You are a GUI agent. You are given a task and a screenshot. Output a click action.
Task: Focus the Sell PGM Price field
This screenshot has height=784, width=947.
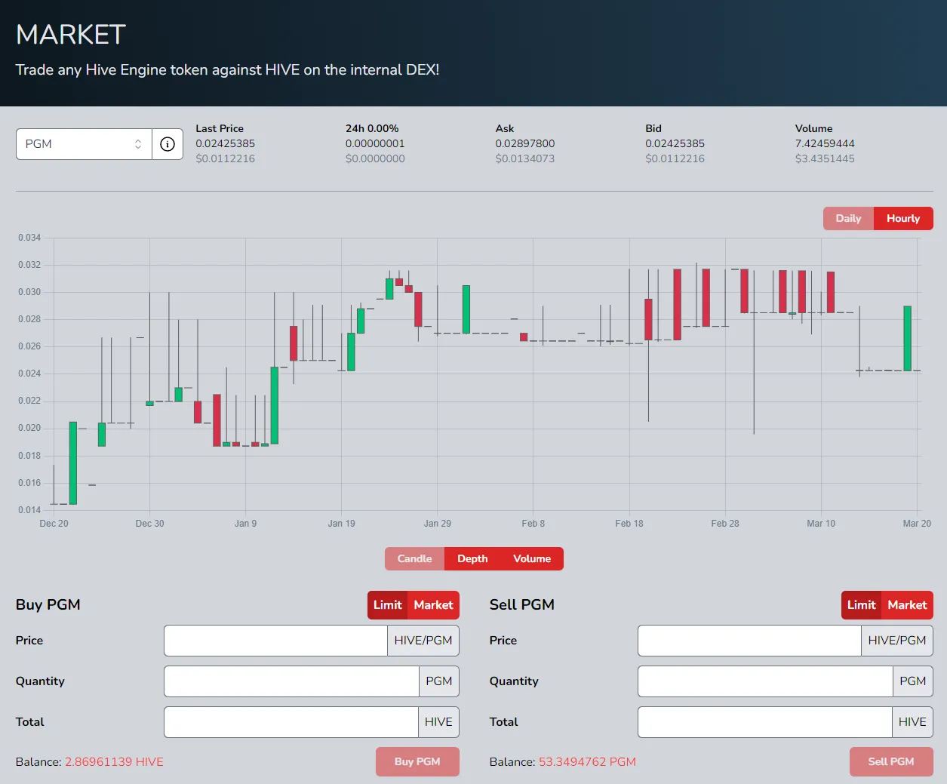pos(749,641)
